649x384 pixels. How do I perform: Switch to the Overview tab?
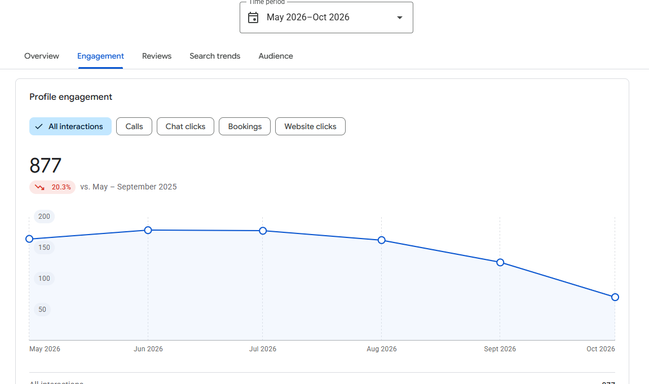click(41, 56)
